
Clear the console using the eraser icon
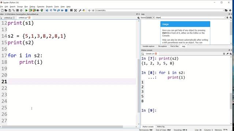coord(227,54)
